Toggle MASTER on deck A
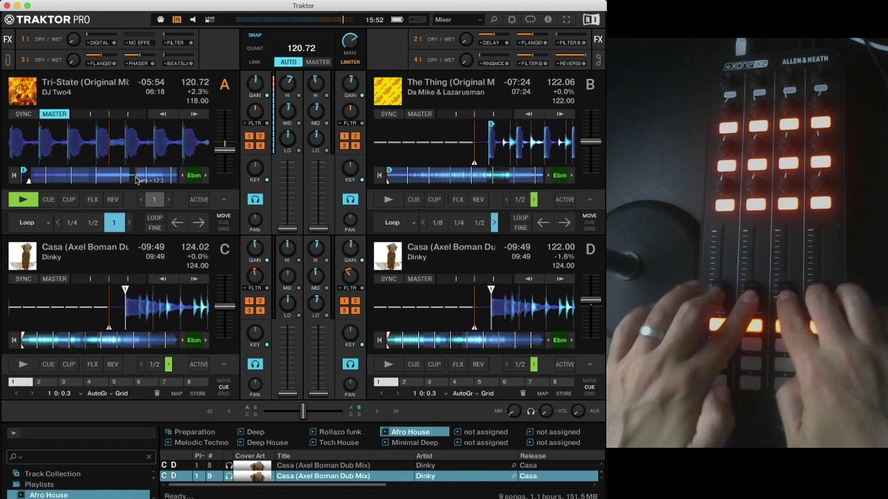Image resolution: width=888 pixels, height=499 pixels. click(x=54, y=114)
